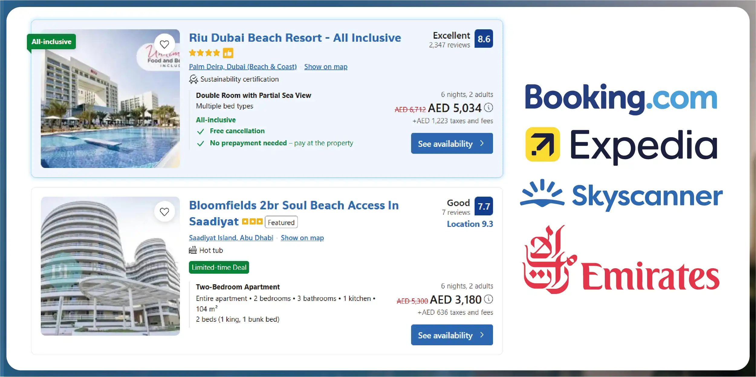Click the thumbs-up quality rating icon

point(228,53)
